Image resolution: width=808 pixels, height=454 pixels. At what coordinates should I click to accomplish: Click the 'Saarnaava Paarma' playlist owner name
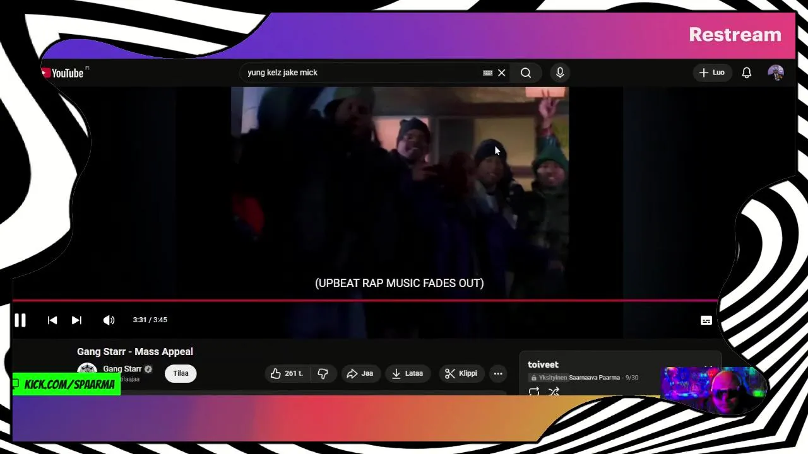point(594,378)
